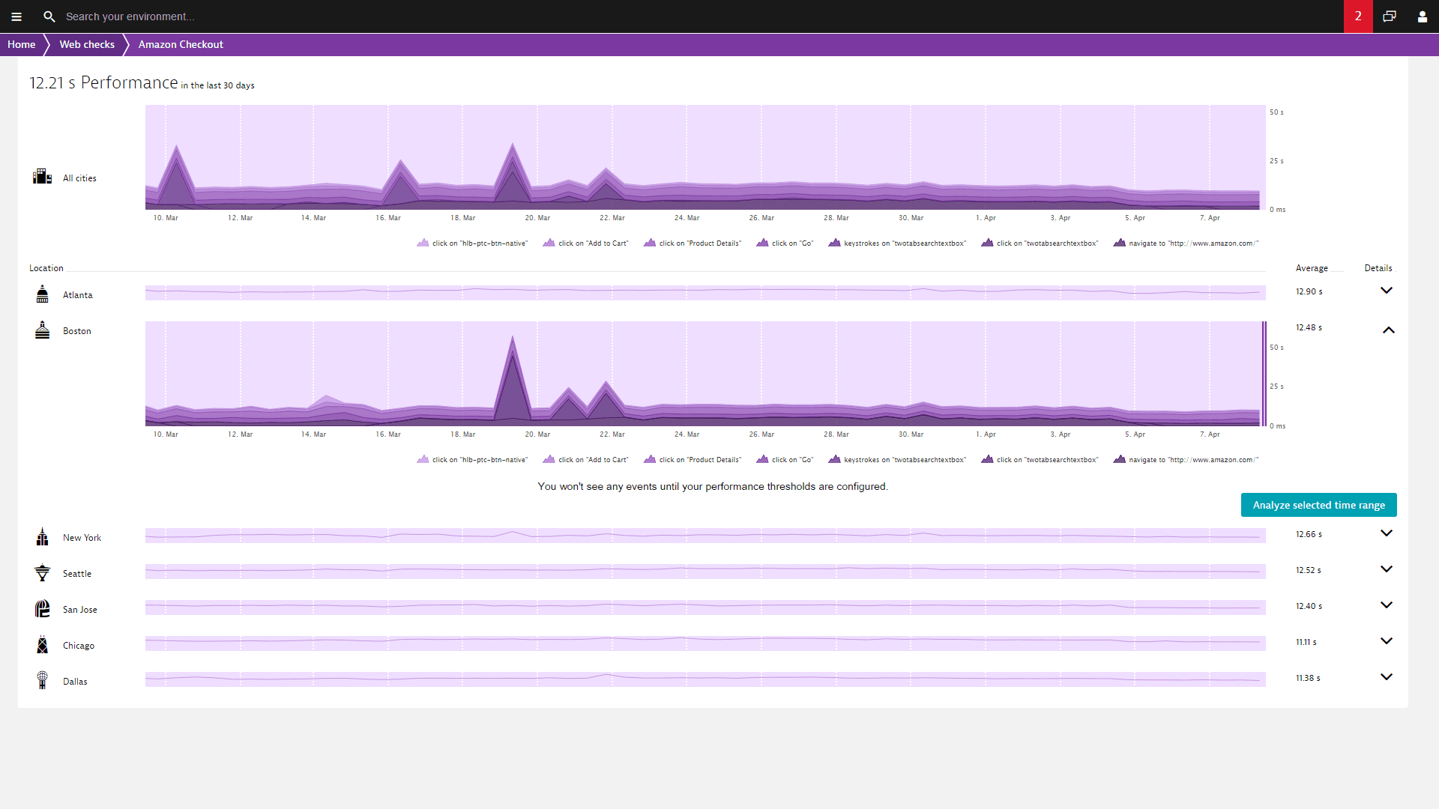Click Chicago average value 11.11 s
This screenshot has height=809, width=1439.
coord(1306,642)
